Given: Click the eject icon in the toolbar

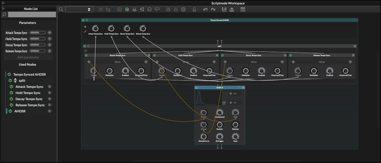Looking at the screenshot, I should tap(232, 9).
